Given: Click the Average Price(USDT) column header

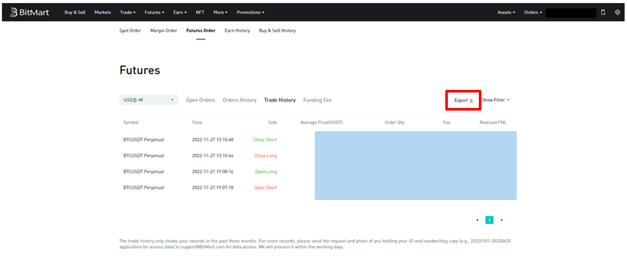Looking at the screenshot, I should [321, 123].
